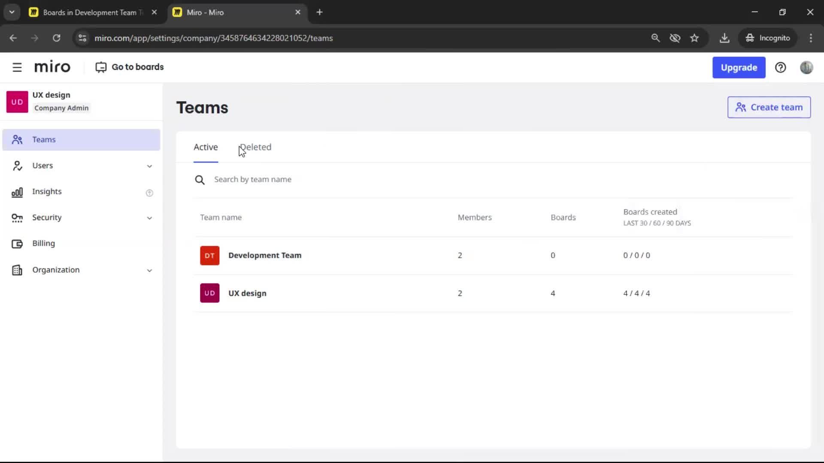824x463 pixels.
Task: Switch to the Deleted tab
Action: pyautogui.click(x=255, y=147)
